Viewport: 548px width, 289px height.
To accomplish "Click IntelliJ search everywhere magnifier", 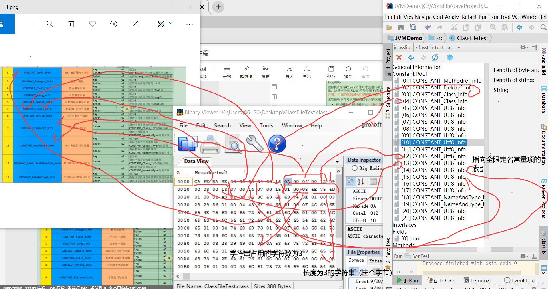I will click(x=543, y=27).
